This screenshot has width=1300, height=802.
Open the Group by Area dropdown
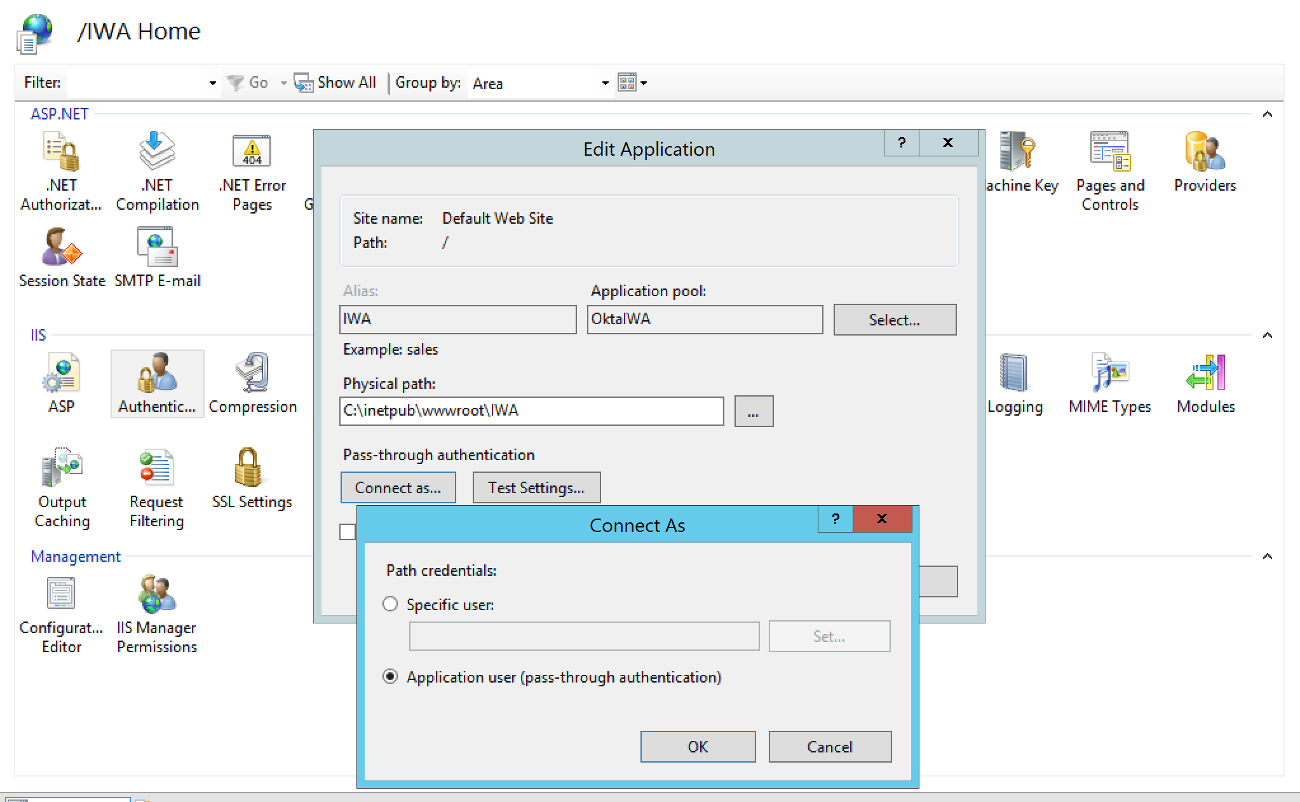[604, 83]
